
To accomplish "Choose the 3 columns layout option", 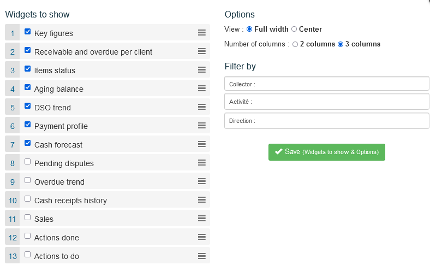I will 341,44.
